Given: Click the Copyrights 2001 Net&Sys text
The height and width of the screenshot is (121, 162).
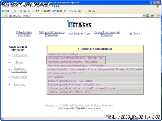Looking at the screenshot, I should point(79,106).
